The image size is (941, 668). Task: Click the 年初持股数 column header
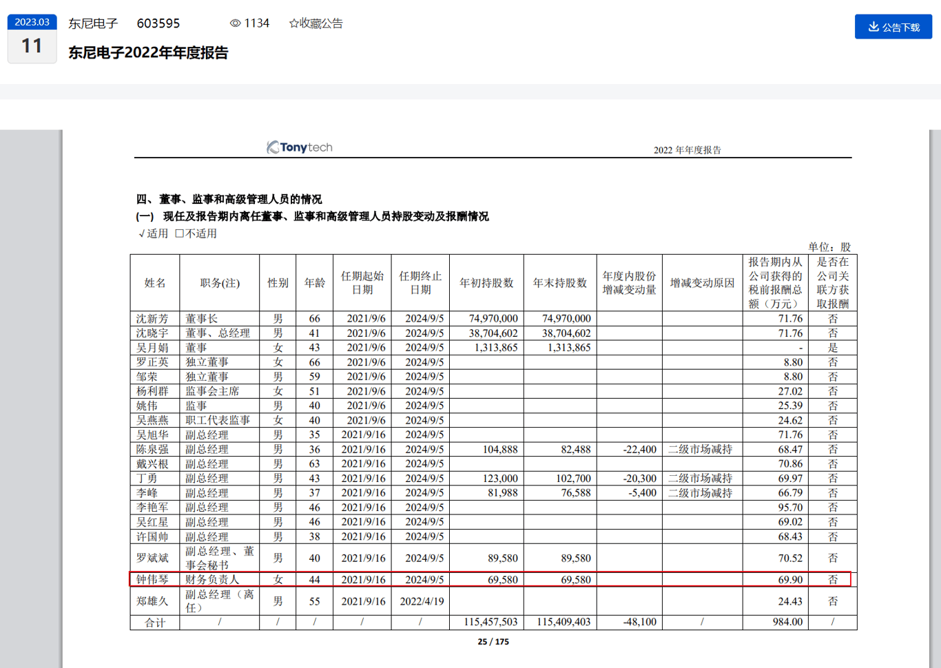pos(486,283)
